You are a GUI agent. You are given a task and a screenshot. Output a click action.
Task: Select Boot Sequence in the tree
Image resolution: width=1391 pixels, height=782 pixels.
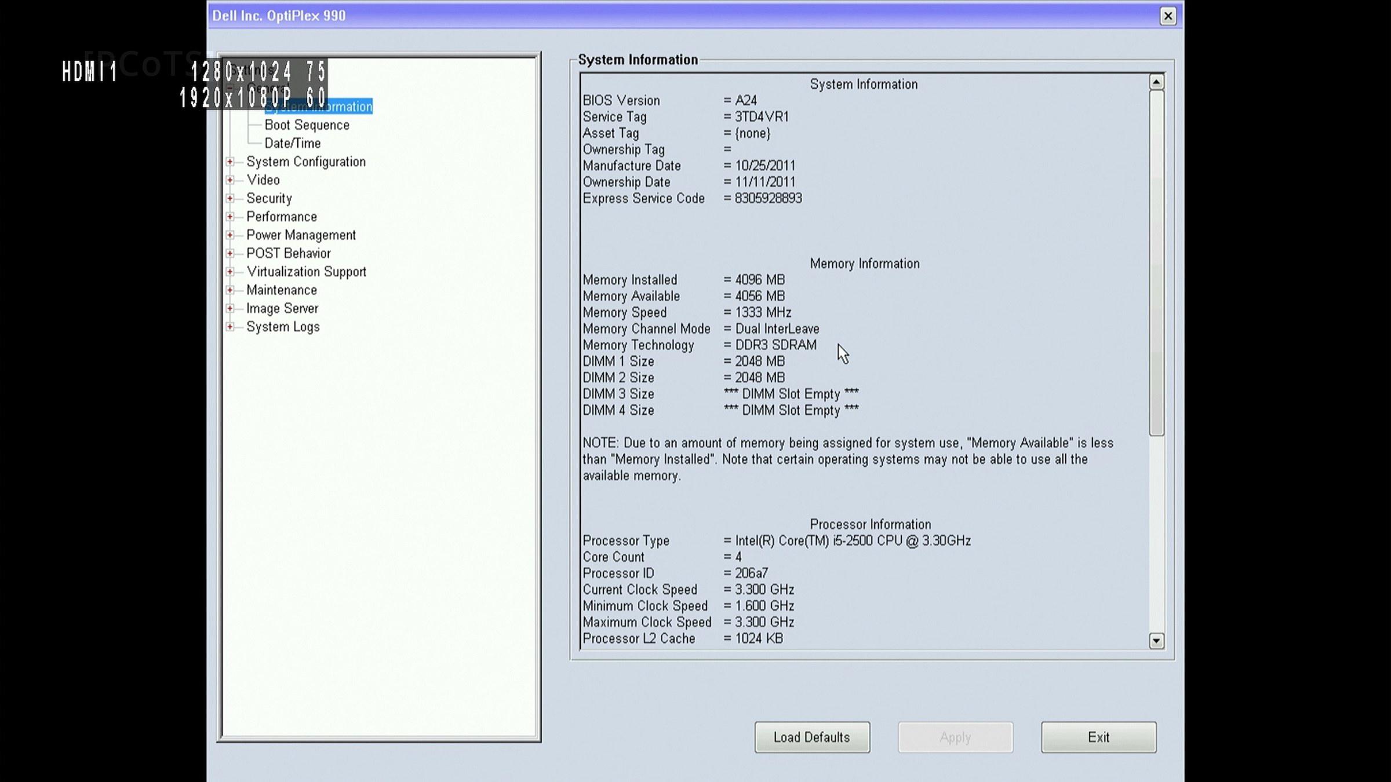coord(307,125)
